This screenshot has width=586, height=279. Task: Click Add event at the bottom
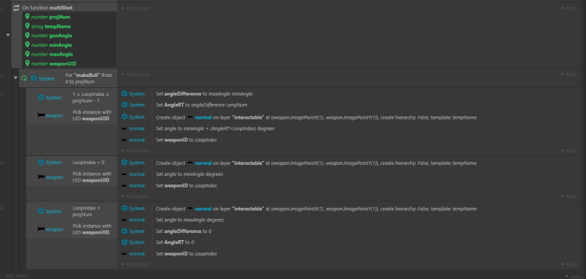pyautogui.click(x=16, y=275)
